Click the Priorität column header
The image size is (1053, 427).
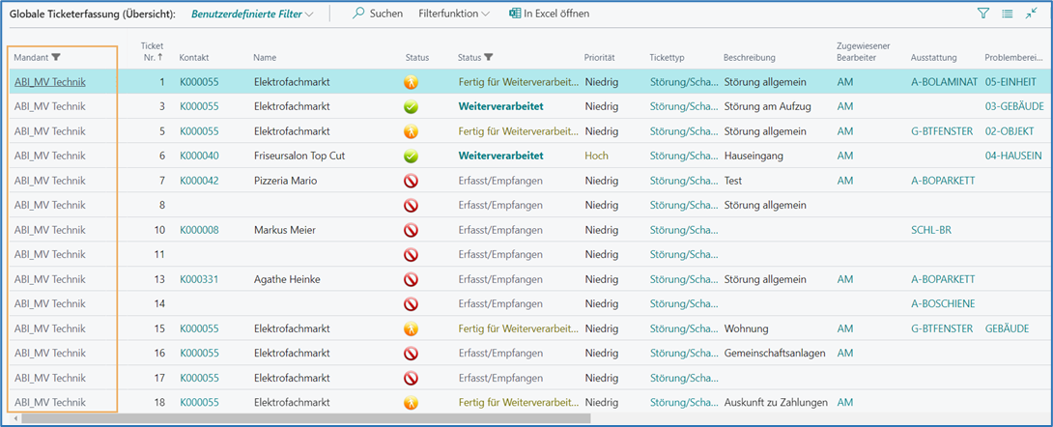[x=599, y=58]
